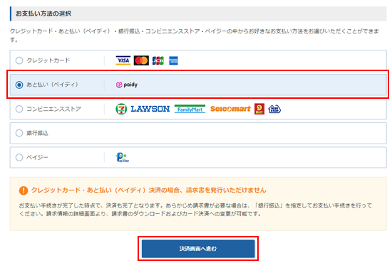Click the あと払い（ペイディ） label text
Screen dimensions: 392x268
[x=52, y=85]
